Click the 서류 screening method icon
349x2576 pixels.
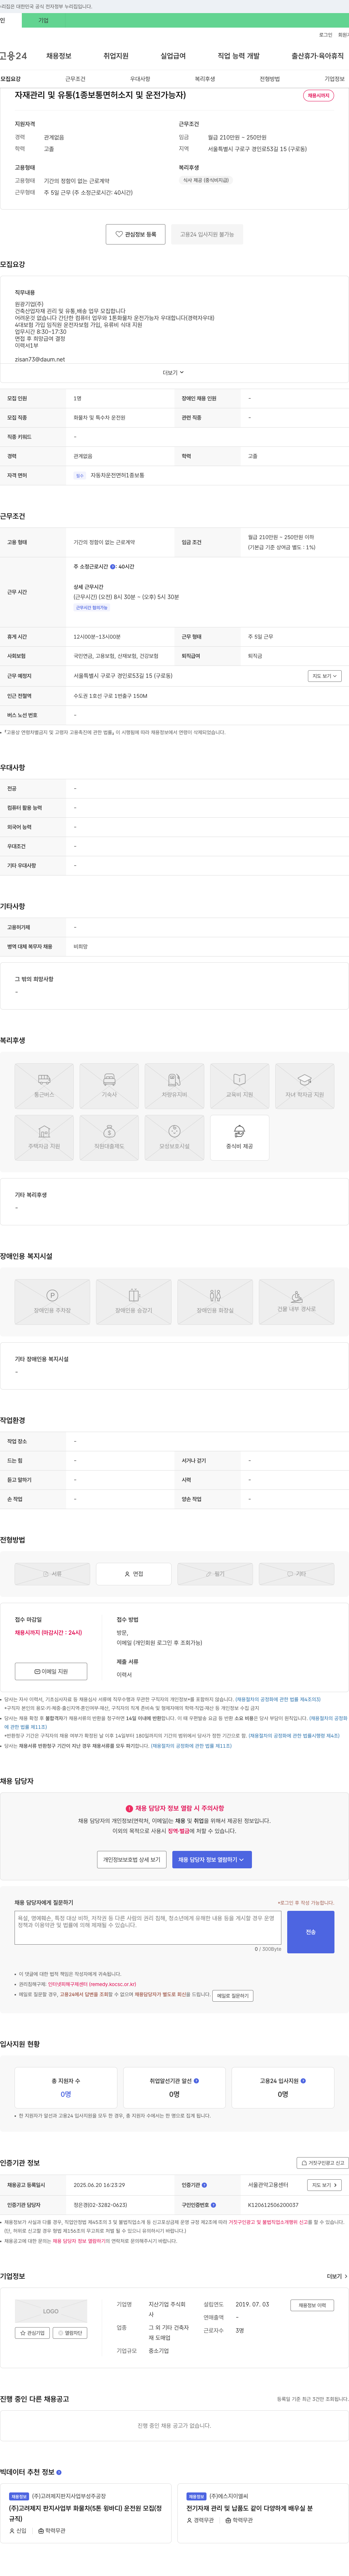pyautogui.click(x=52, y=1574)
